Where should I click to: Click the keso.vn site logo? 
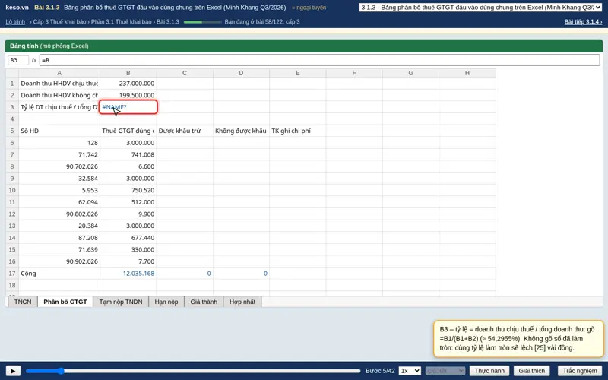coord(17,8)
